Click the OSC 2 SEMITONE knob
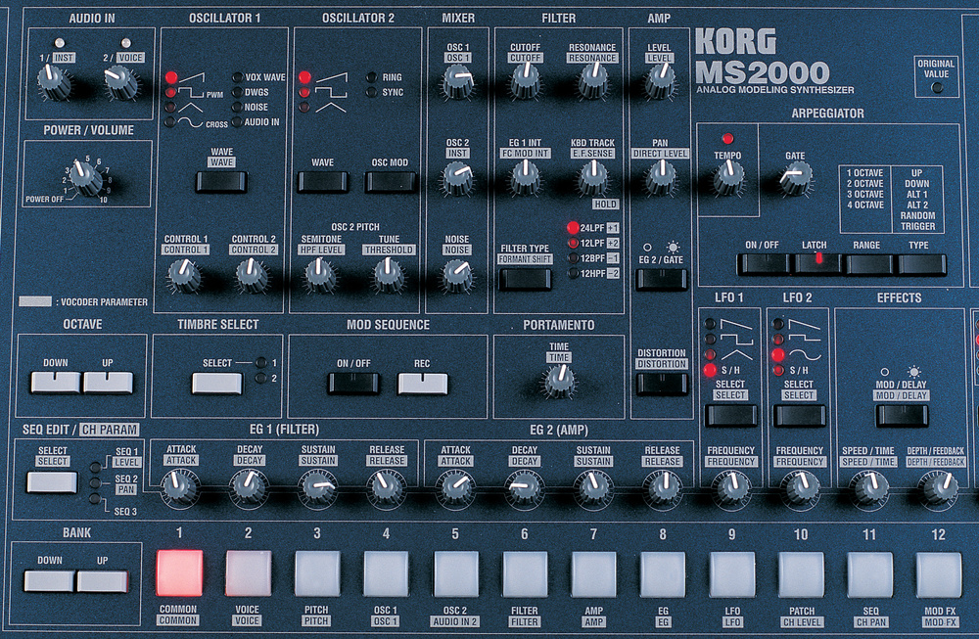 click(320, 275)
